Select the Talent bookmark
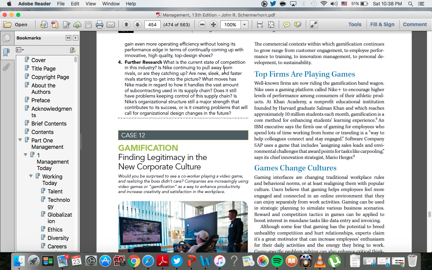The width and height of the screenshot is (432, 270). tap(55, 191)
